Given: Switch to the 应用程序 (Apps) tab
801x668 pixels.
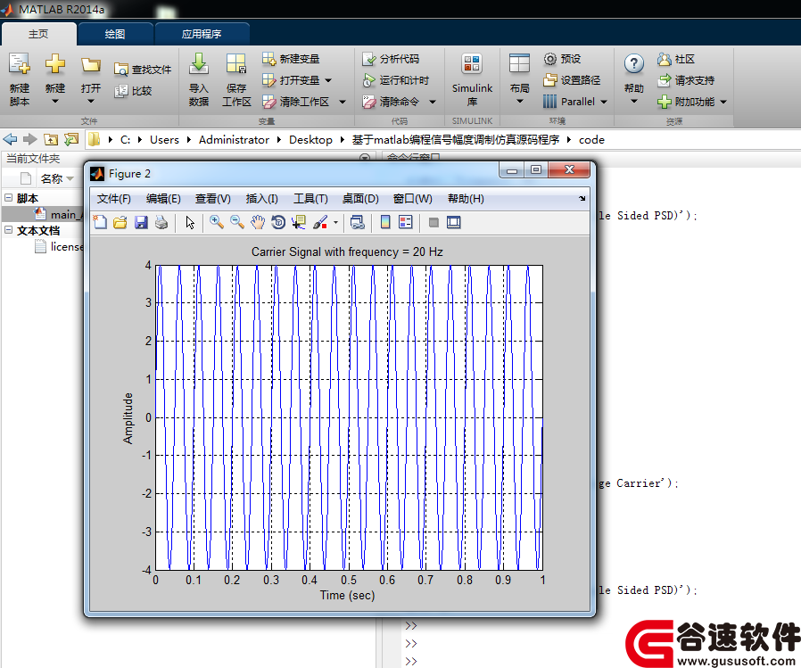Looking at the screenshot, I should tap(202, 34).
